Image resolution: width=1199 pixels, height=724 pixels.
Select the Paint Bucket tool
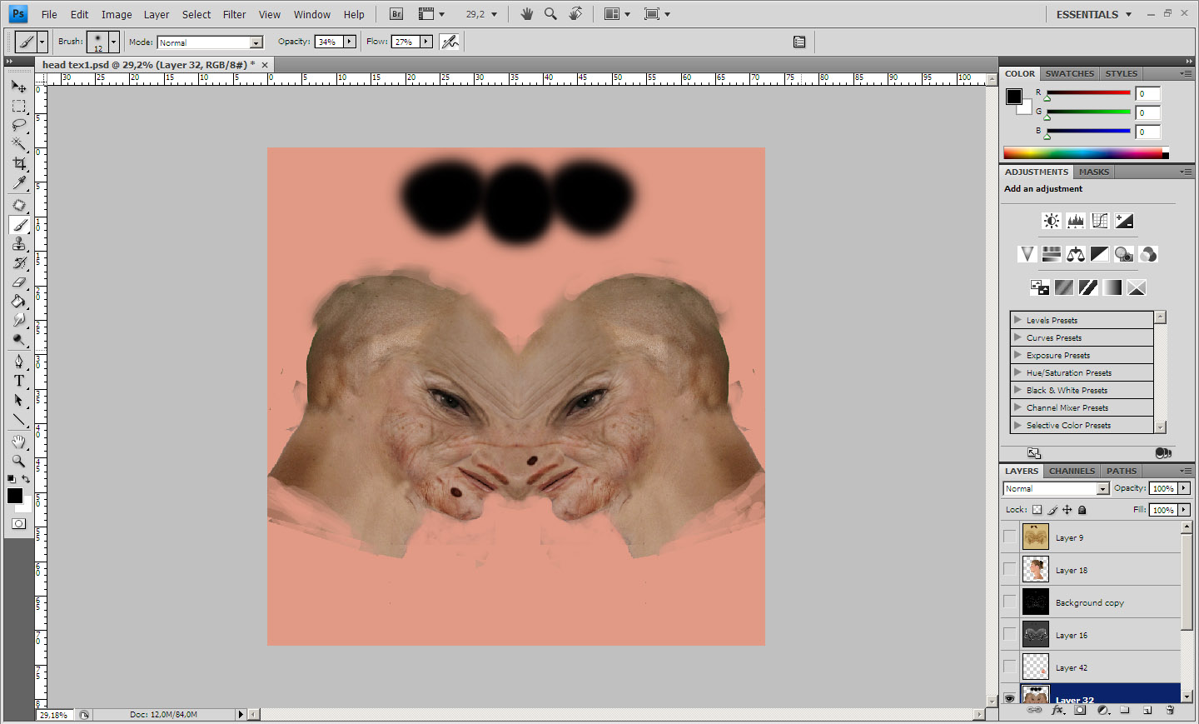tap(18, 301)
